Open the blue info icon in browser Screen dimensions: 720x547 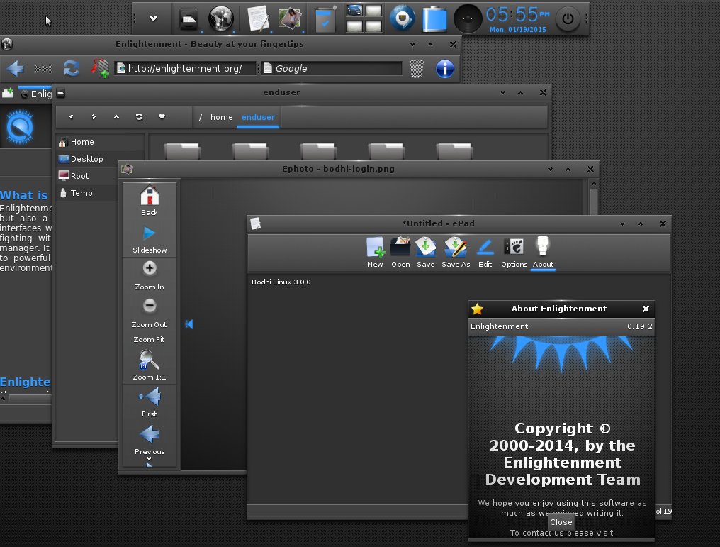click(x=444, y=69)
